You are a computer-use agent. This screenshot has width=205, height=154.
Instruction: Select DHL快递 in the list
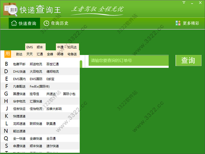tap(19, 72)
